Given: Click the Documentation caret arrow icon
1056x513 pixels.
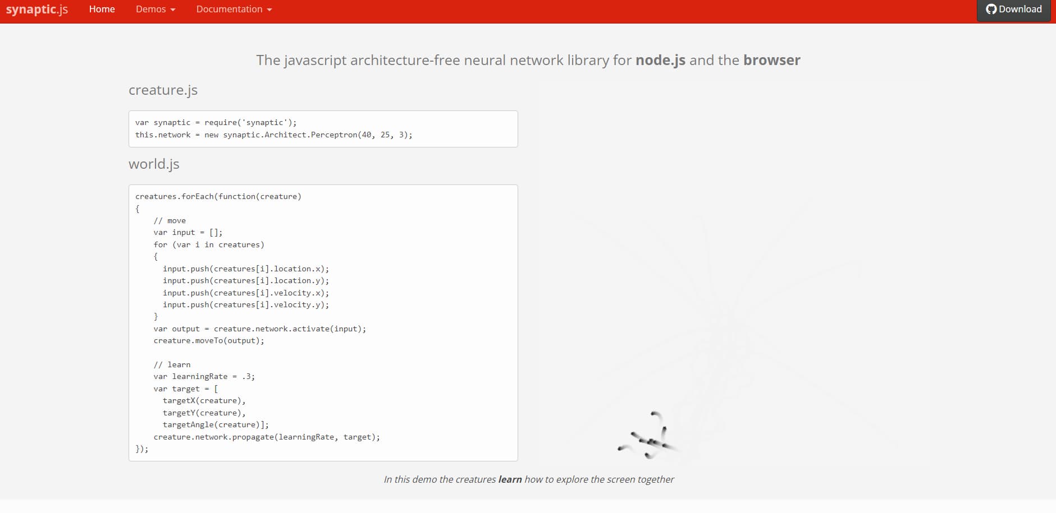Looking at the screenshot, I should [x=270, y=9].
